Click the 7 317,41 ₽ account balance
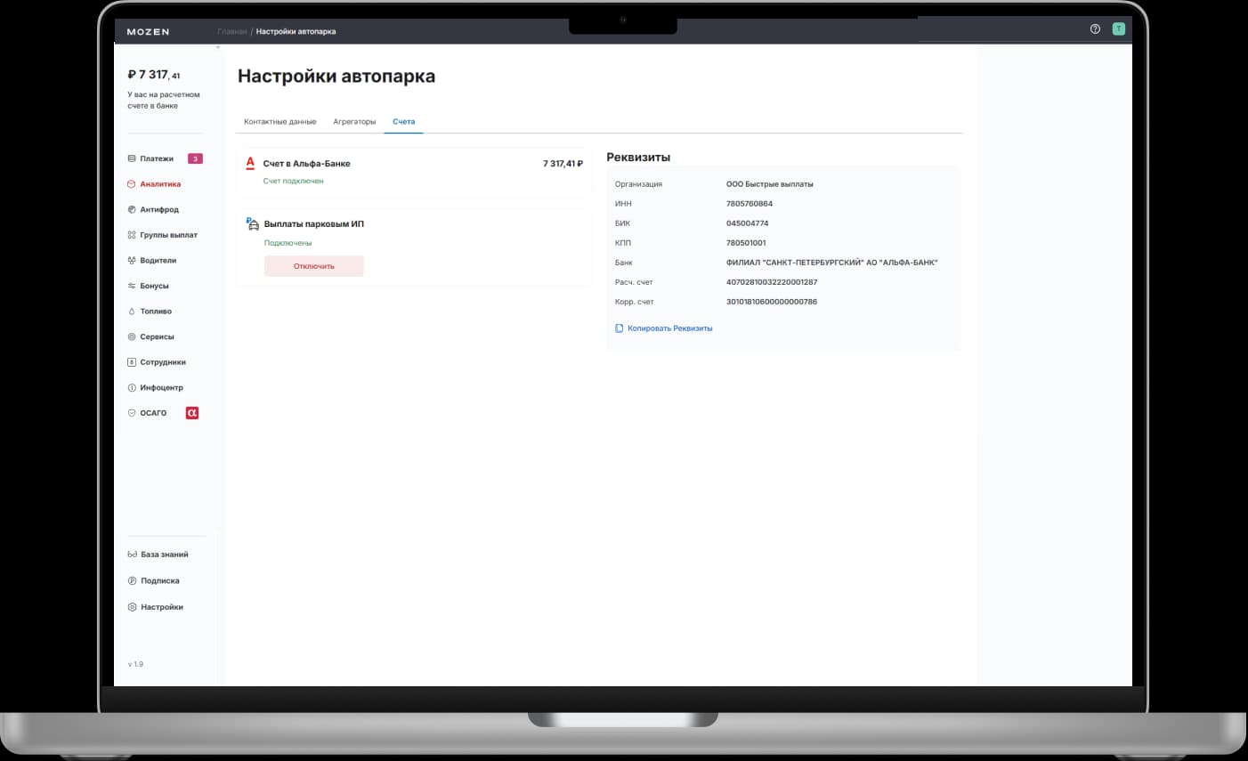The image size is (1248, 761). click(563, 164)
